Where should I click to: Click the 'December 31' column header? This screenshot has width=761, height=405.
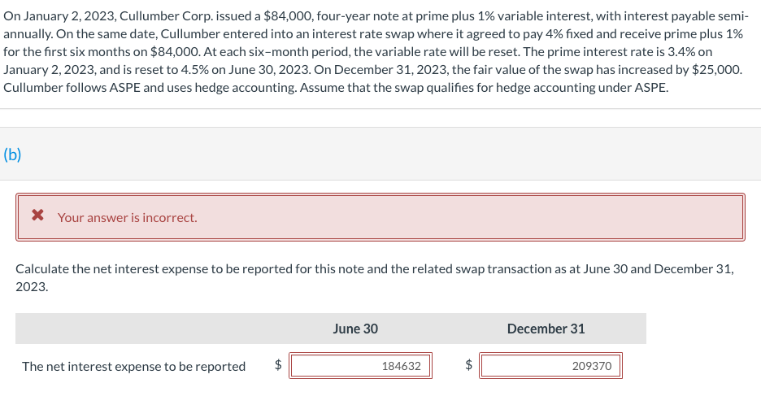(546, 329)
